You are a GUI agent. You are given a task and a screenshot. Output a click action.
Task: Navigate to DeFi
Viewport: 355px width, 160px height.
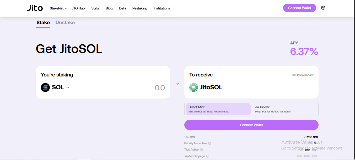122,8
